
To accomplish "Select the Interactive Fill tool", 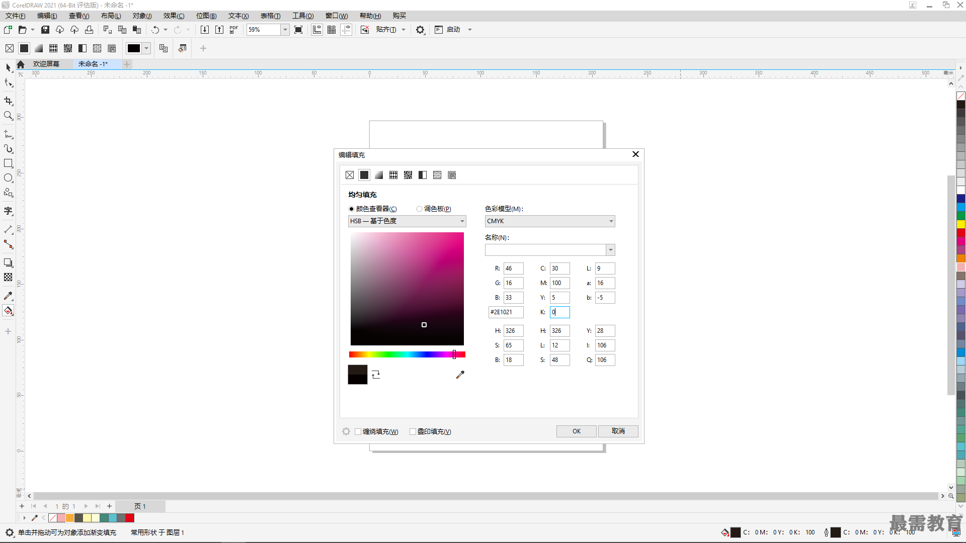I will (x=8, y=311).
